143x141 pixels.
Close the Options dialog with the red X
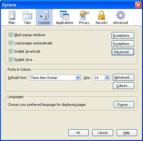(x=138, y=5)
